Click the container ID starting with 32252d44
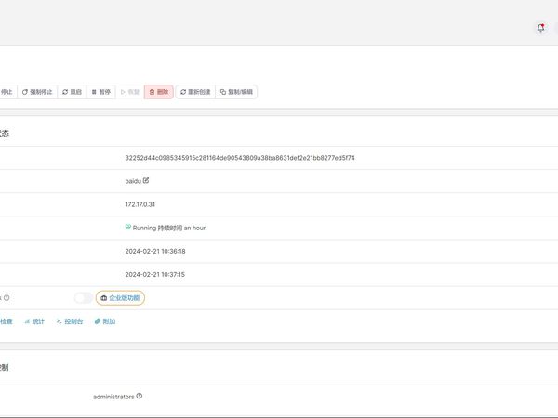 tap(240, 158)
